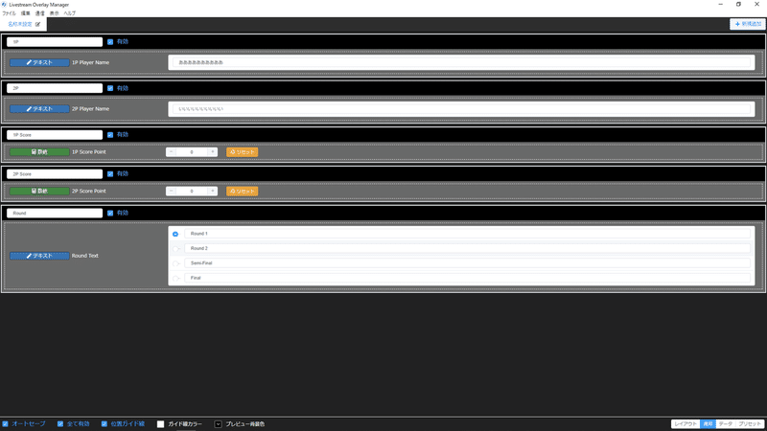This screenshot has height=431, width=767.
Task: Click the edit pencil icon on the tab
Action: pyautogui.click(x=37, y=24)
